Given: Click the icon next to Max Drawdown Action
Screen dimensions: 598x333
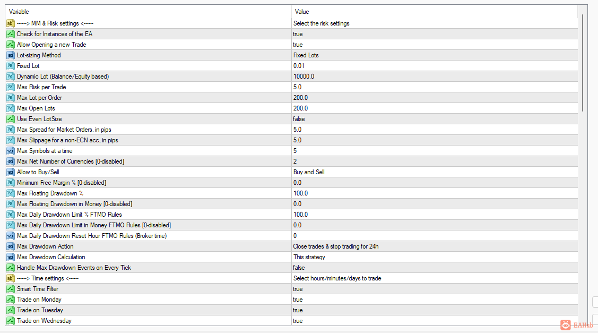Looking at the screenshot, I should [10, 246].
